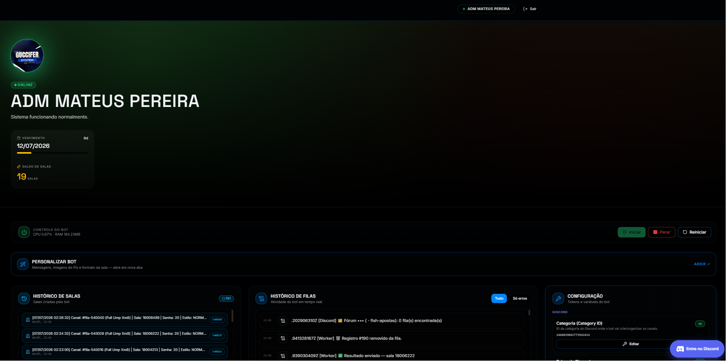Image resolution: width=726 pixels, height=361 pixels.
Task: Click the Vencimento date 12/07/2026
Action: point(33,146)
